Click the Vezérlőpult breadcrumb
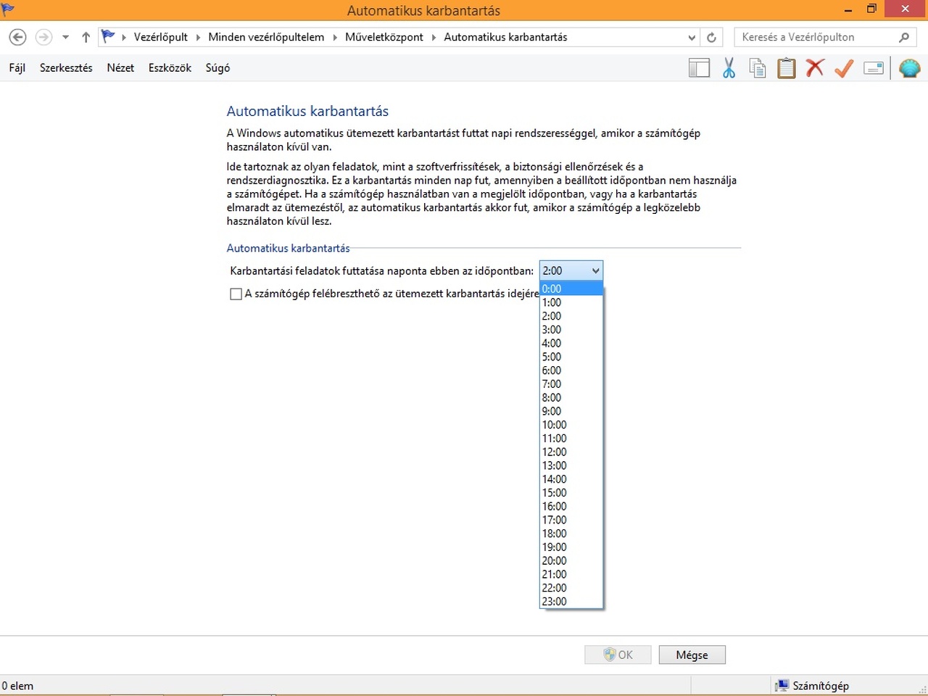The image size is (928, 696). pos(160,37)
